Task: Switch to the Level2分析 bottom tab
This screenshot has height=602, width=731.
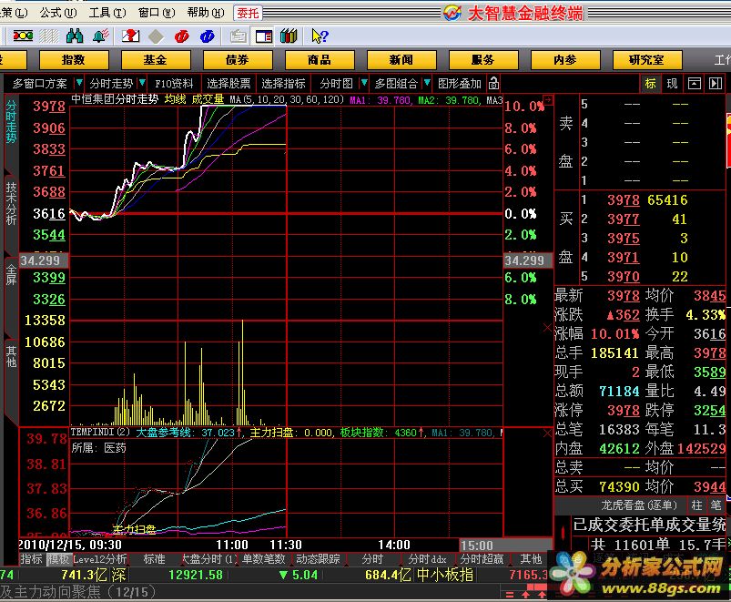Action: [x=100, y=559]
